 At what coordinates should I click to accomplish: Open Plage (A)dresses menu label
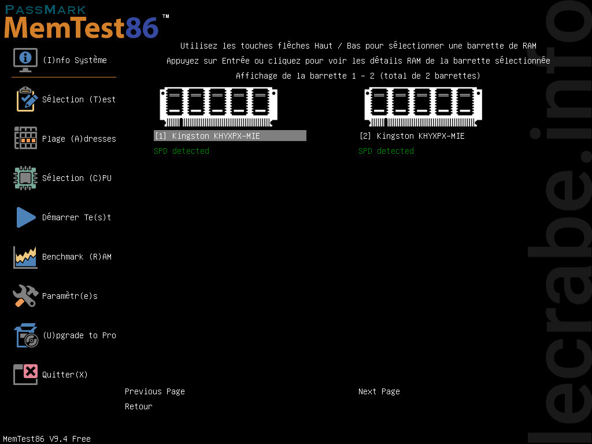coord(79,139)
